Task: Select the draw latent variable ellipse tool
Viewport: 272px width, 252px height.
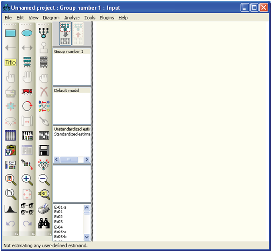Action: click(27, 33)
